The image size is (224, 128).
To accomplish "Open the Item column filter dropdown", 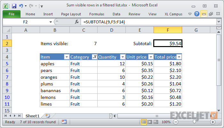I will tap(67, 57).
